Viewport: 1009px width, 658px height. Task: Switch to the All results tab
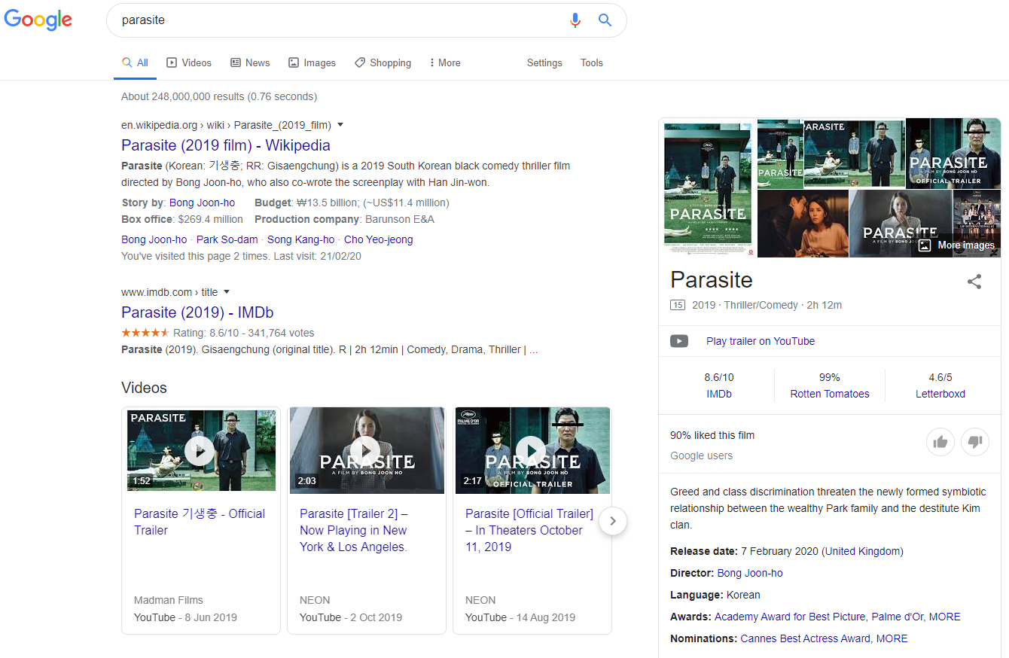pos(136,62)
